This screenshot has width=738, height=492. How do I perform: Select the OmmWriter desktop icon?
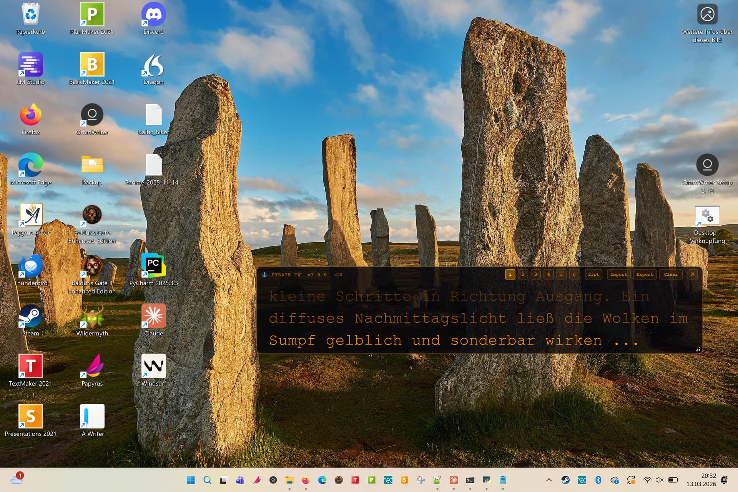(x=92, y=115)
